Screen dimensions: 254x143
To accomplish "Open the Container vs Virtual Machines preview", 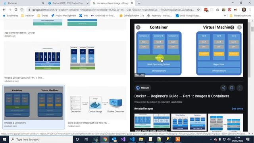I will 189,50.
